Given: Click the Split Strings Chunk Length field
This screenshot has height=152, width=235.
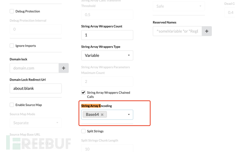Looking at the screenshot, I should tap(107, 148).
